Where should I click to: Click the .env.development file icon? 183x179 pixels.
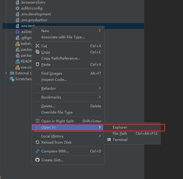tap(17, 14)
